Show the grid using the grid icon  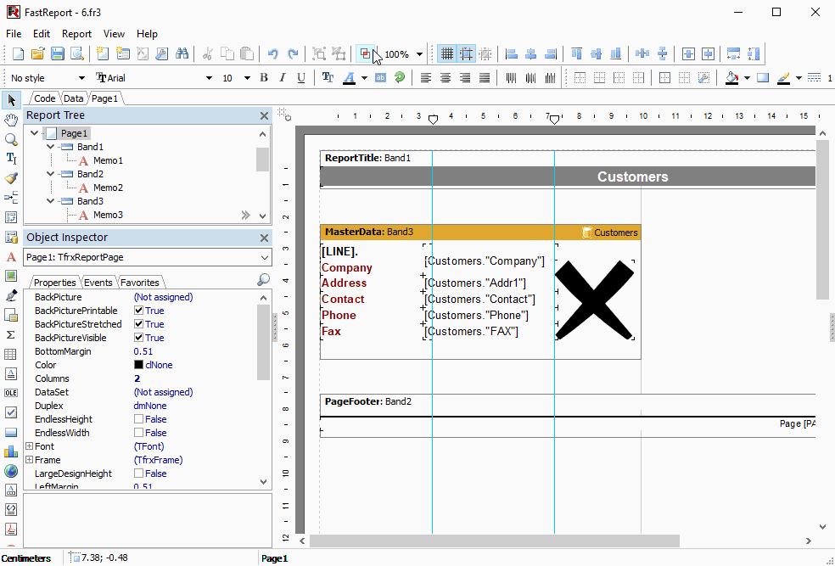447,53
